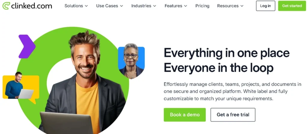The width and height of the screenshot is (308, 134).
Task: Click the Everything in one place headline
Action: point(227,53)
